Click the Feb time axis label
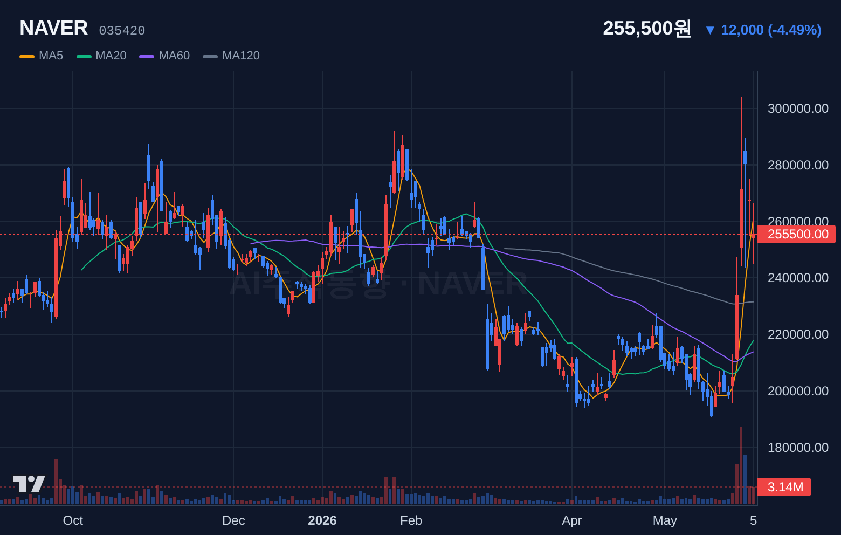Screen dimensions: 841x535 click(411, 520)
